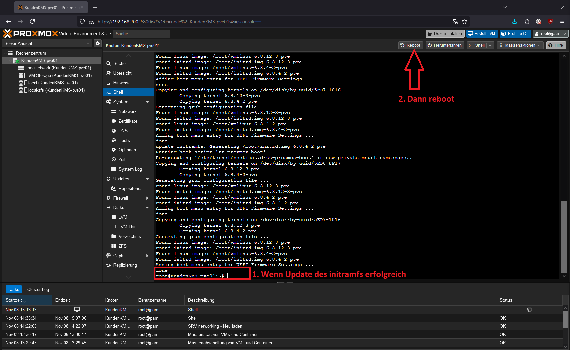The width and height of the screenshot is (570, 350).
Task: Click the Server-Ansicht settings gear icon
Action: (x=97, y=43)
